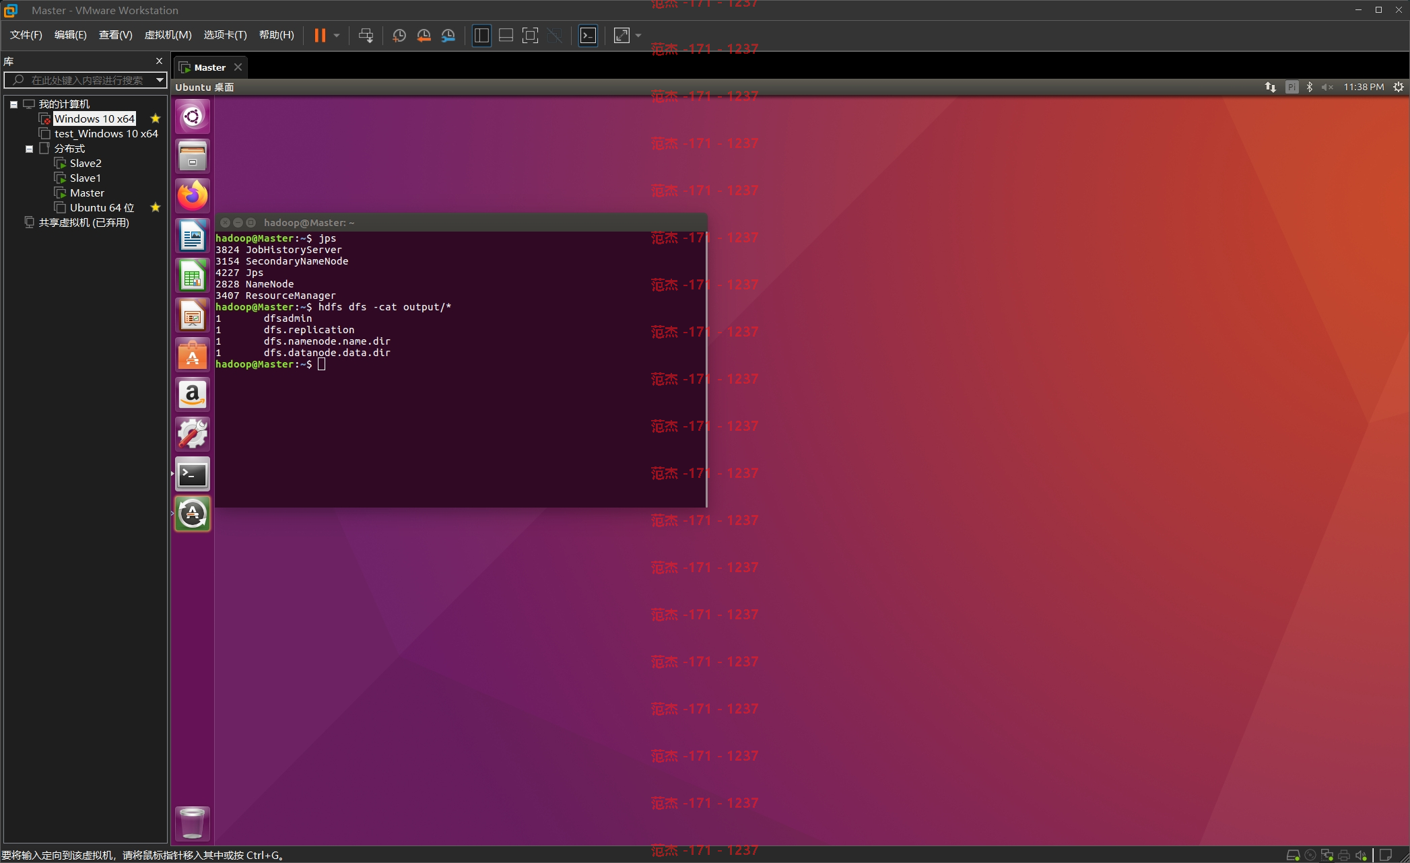Open the 帮助(H) menu
The width and height of the screenshot is (1410, 863).
[x=276, y=35]
